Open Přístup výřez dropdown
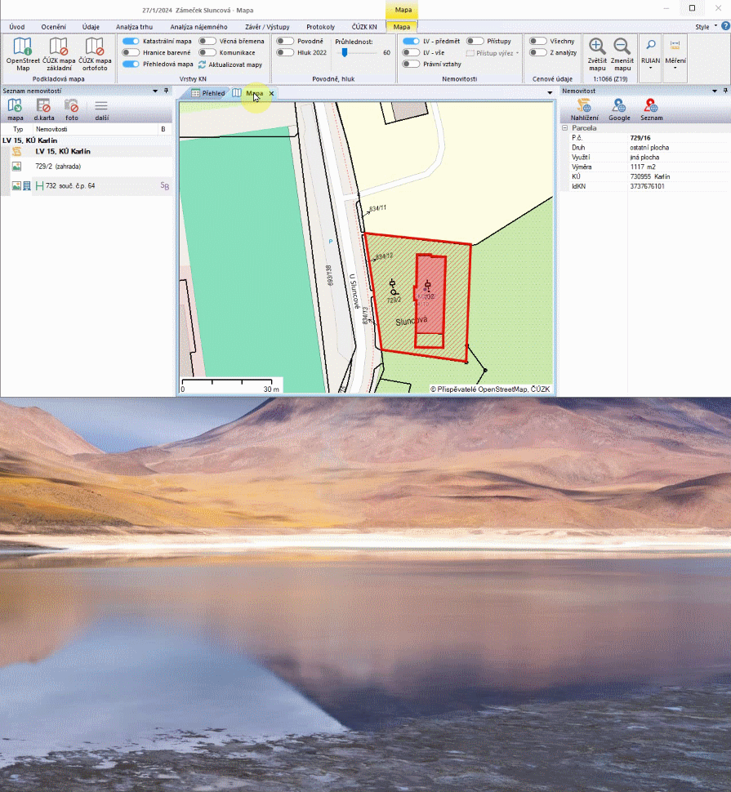 coord(493,53)
